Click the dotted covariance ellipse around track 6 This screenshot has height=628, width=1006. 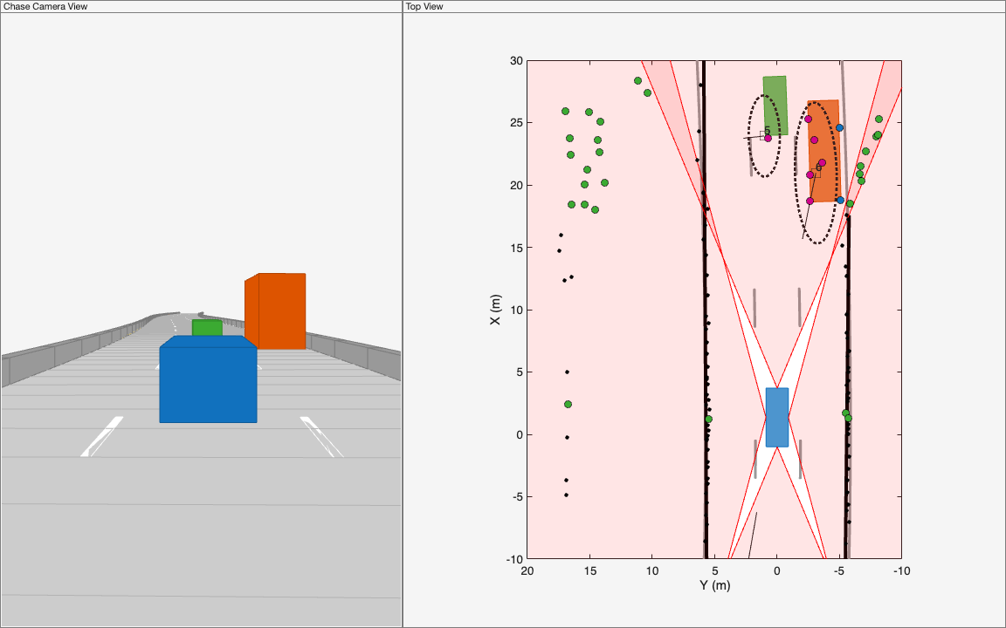tap(817, 173)
